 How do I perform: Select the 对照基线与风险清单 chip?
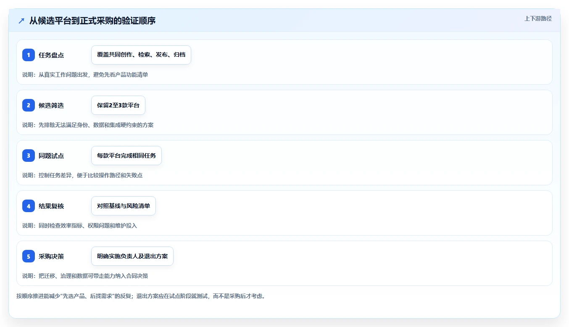coord(124,206)
